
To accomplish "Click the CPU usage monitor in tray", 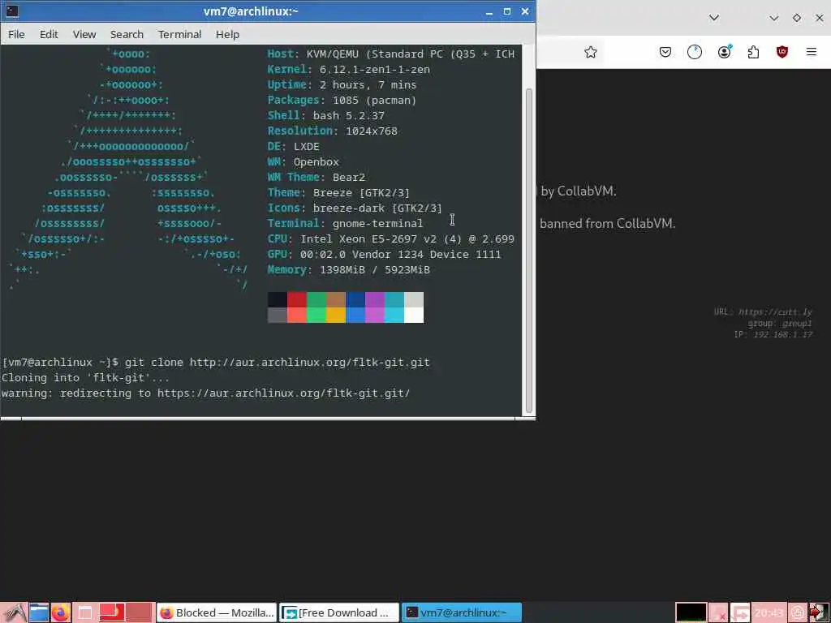I will tap(691, 613).
